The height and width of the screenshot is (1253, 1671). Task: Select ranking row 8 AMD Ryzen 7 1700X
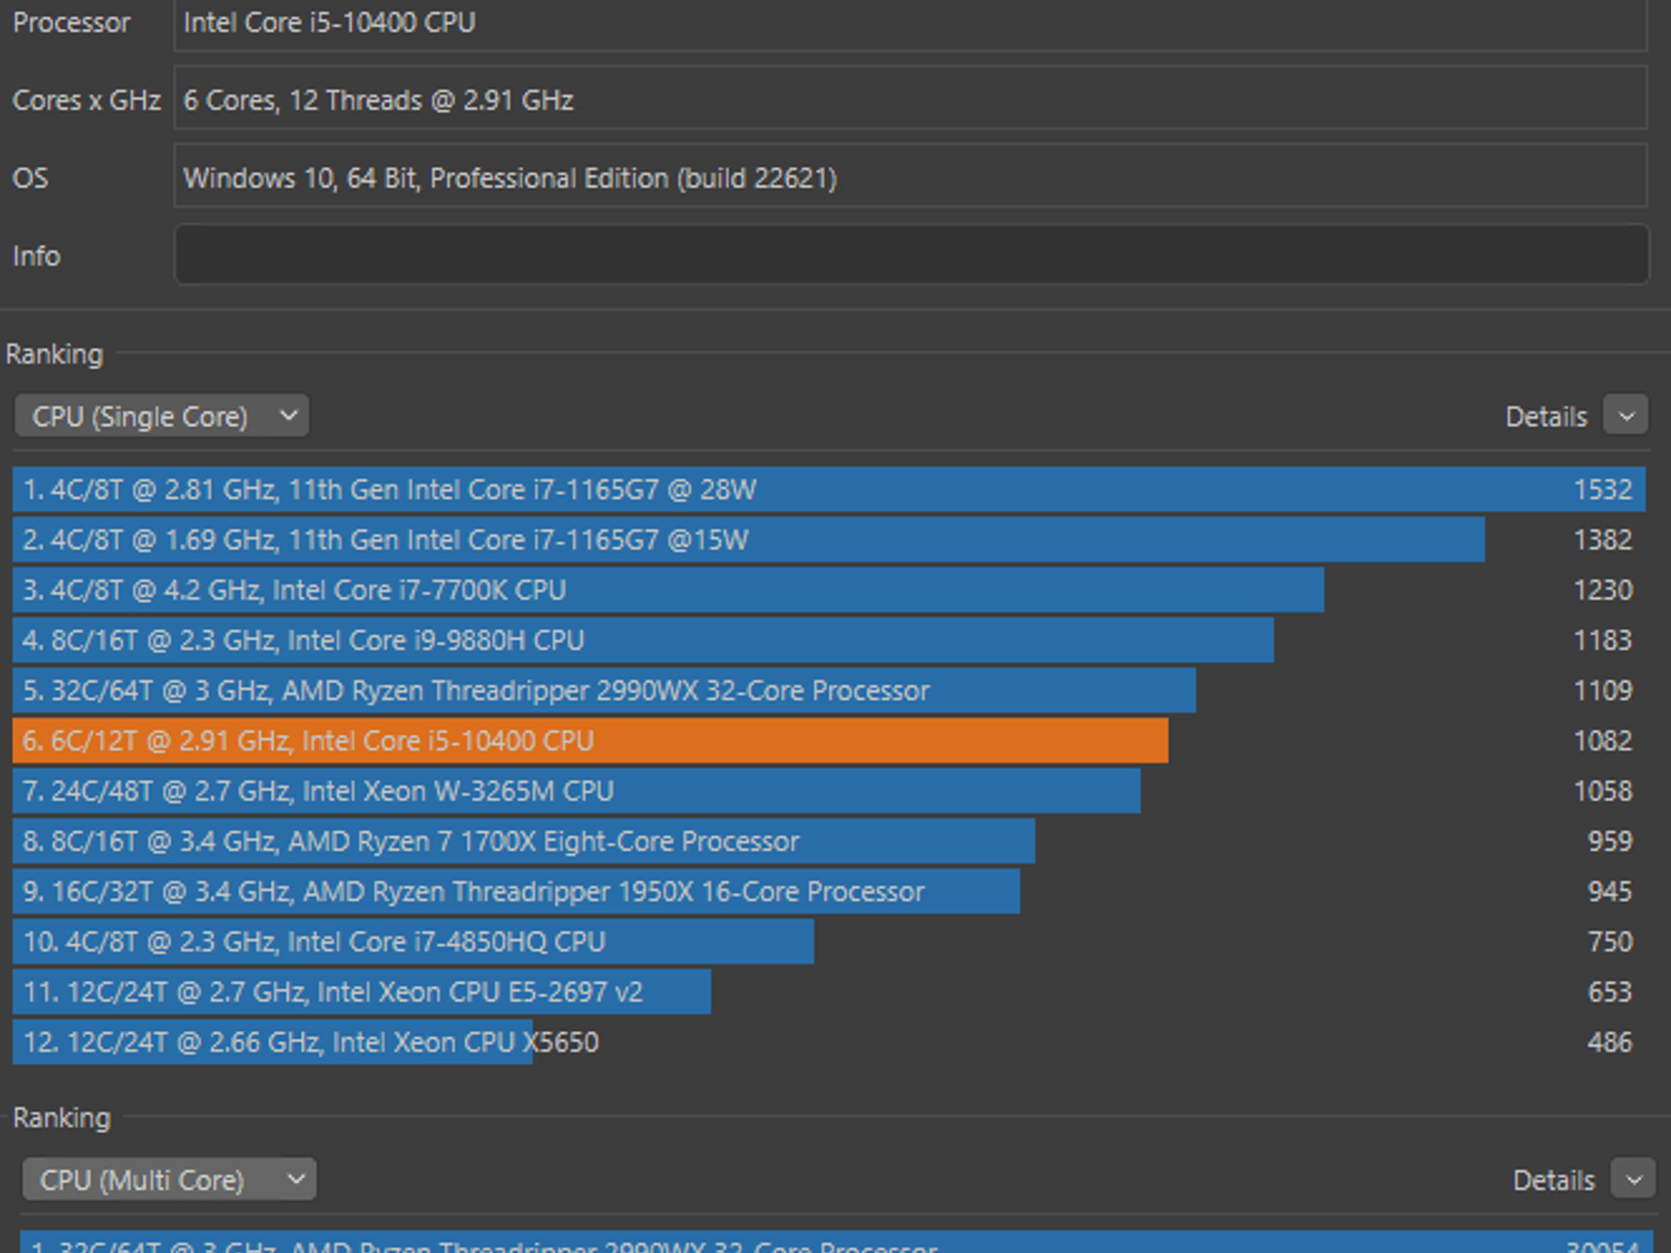coord(829,841)
